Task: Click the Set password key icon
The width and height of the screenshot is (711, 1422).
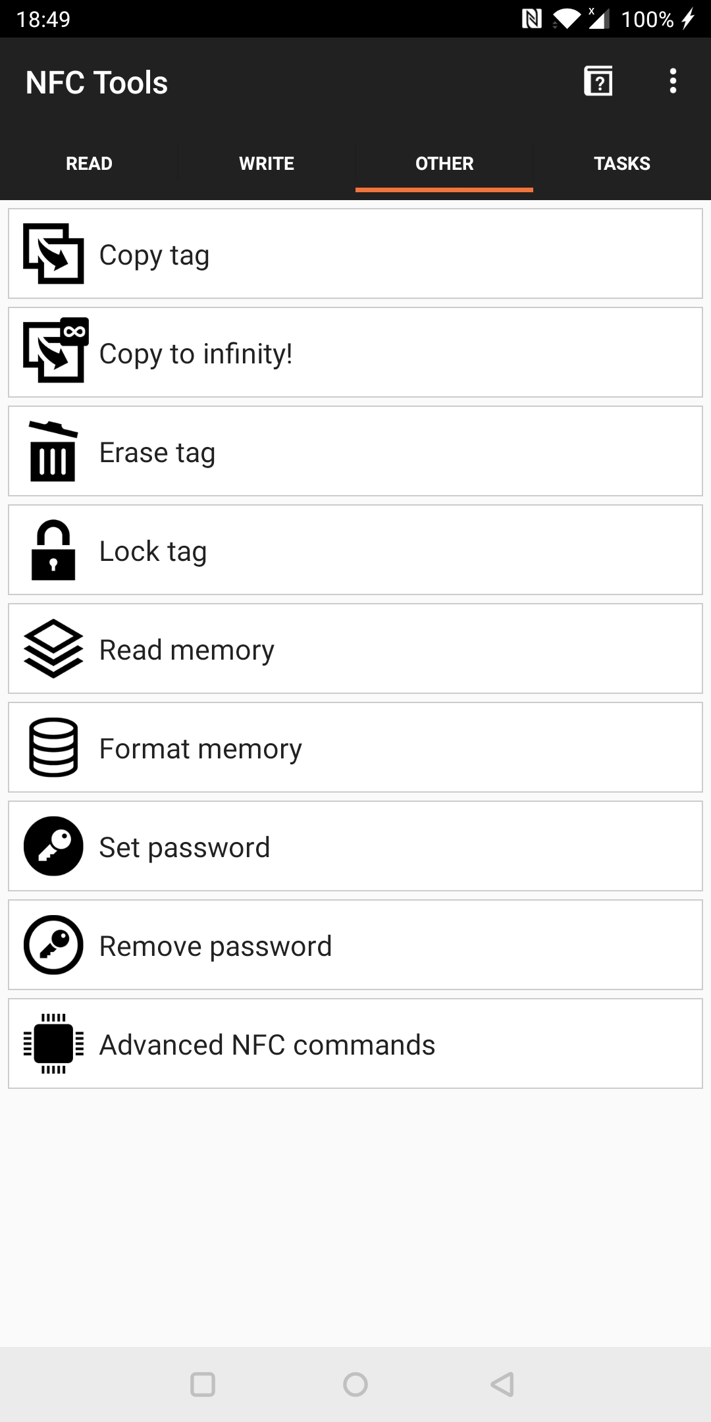Action: (53, 847)
